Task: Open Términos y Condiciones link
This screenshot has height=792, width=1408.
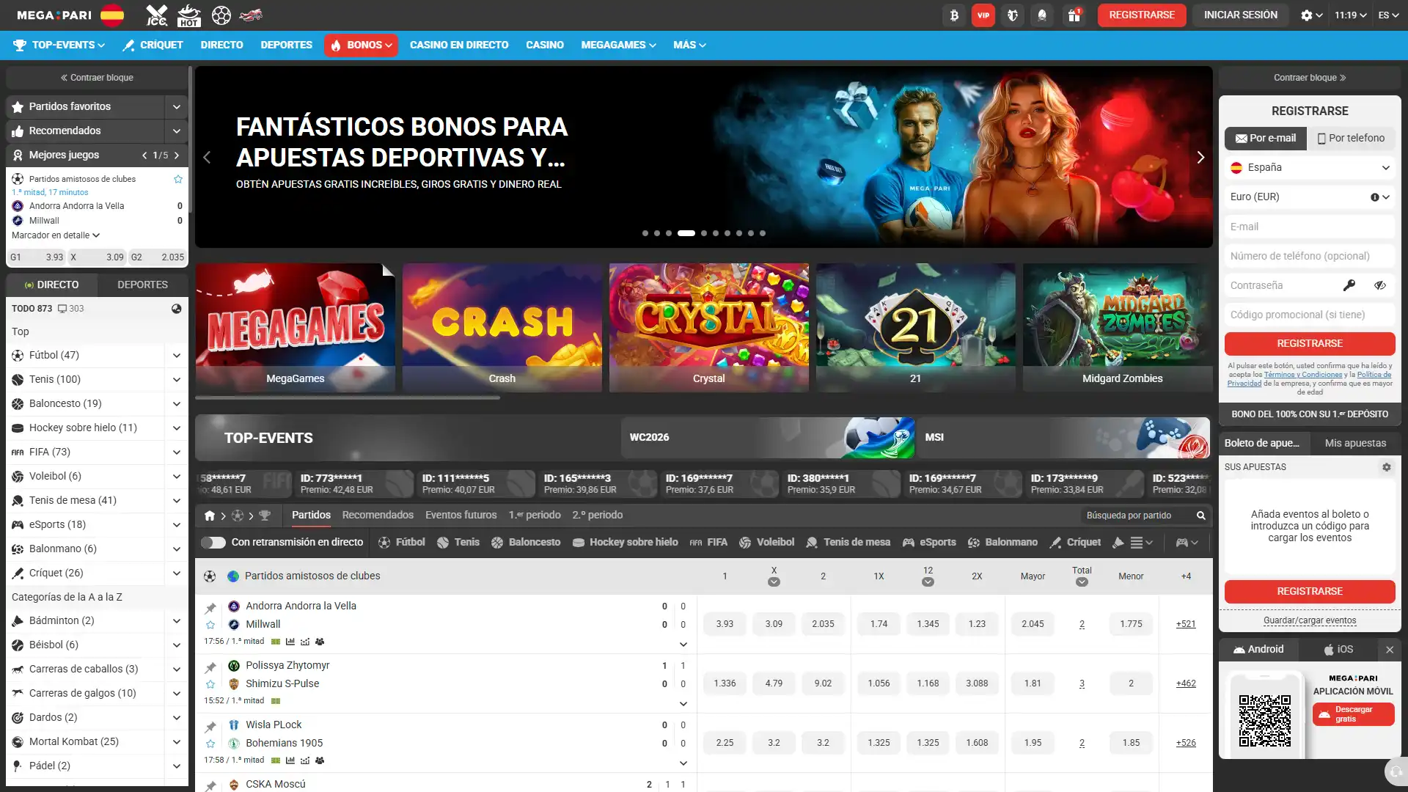Action: point(1303,375)
